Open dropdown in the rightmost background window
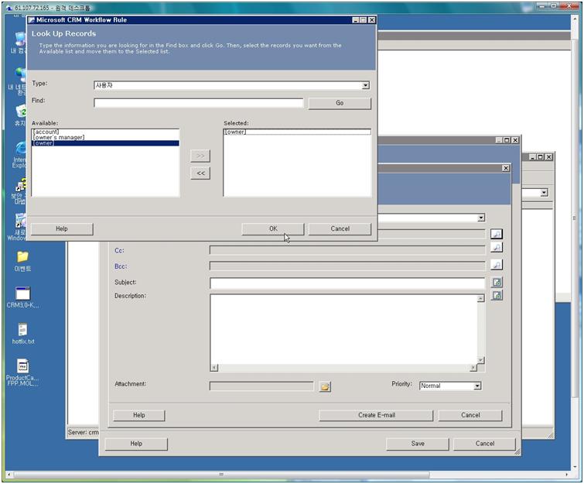Viewport: 584px width, 484px height. (x=544, y=192)
